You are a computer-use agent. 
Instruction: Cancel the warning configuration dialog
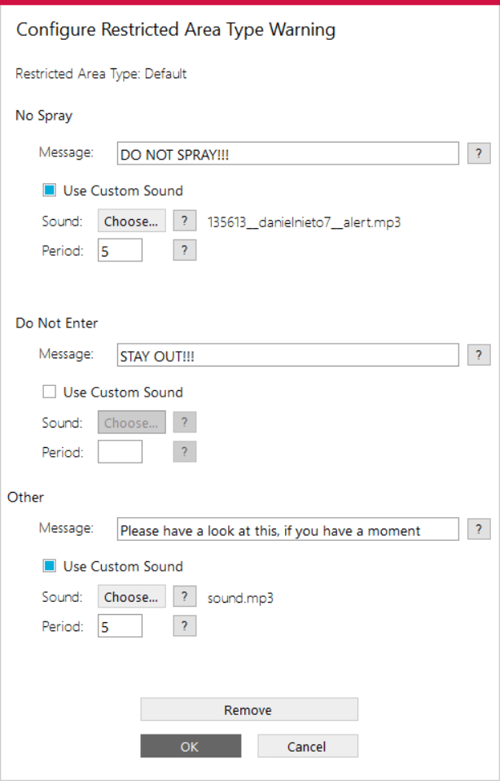click(307, 746)
